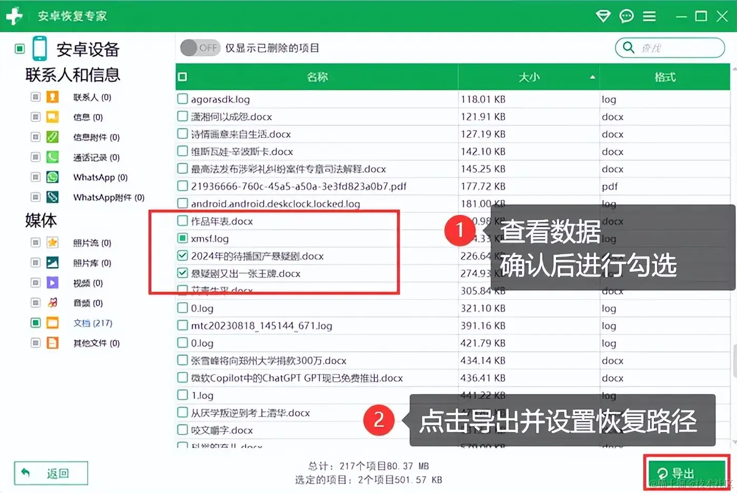
Task: Click the 照片库 picture icon
Action: click(53, 262)
